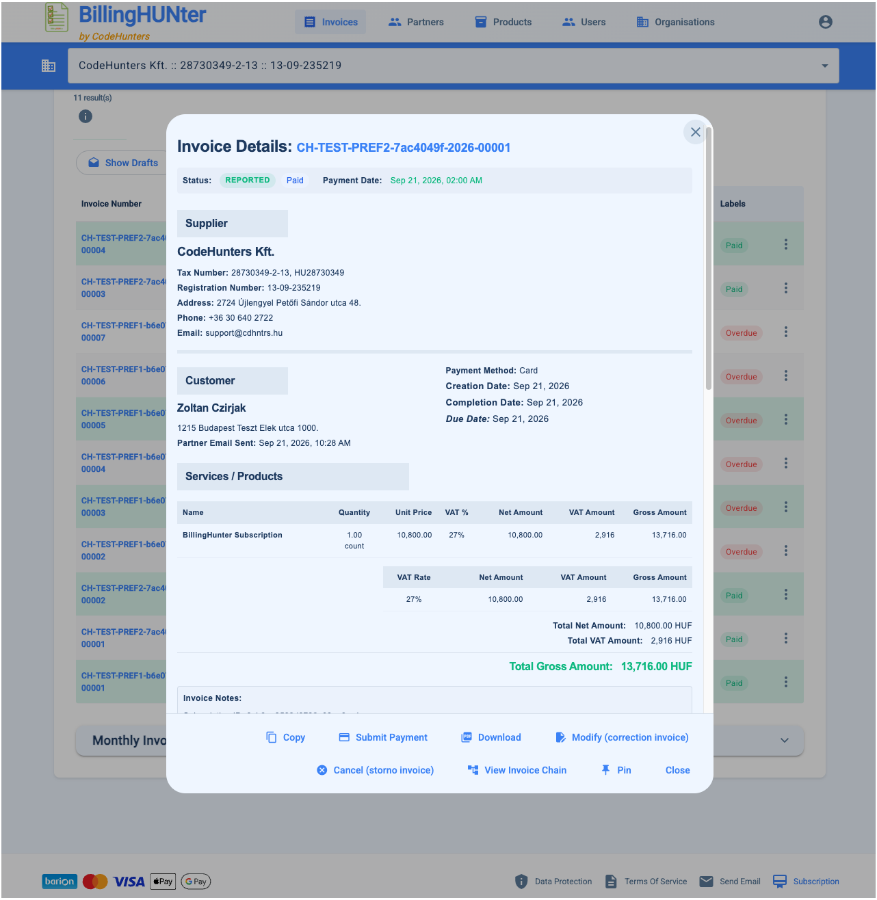The image size is (877, 900).
Task: Click the Labels column header
Action: (733, 204)
